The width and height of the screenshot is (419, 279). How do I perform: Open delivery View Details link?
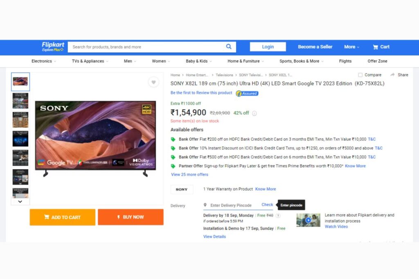(214, 237)
